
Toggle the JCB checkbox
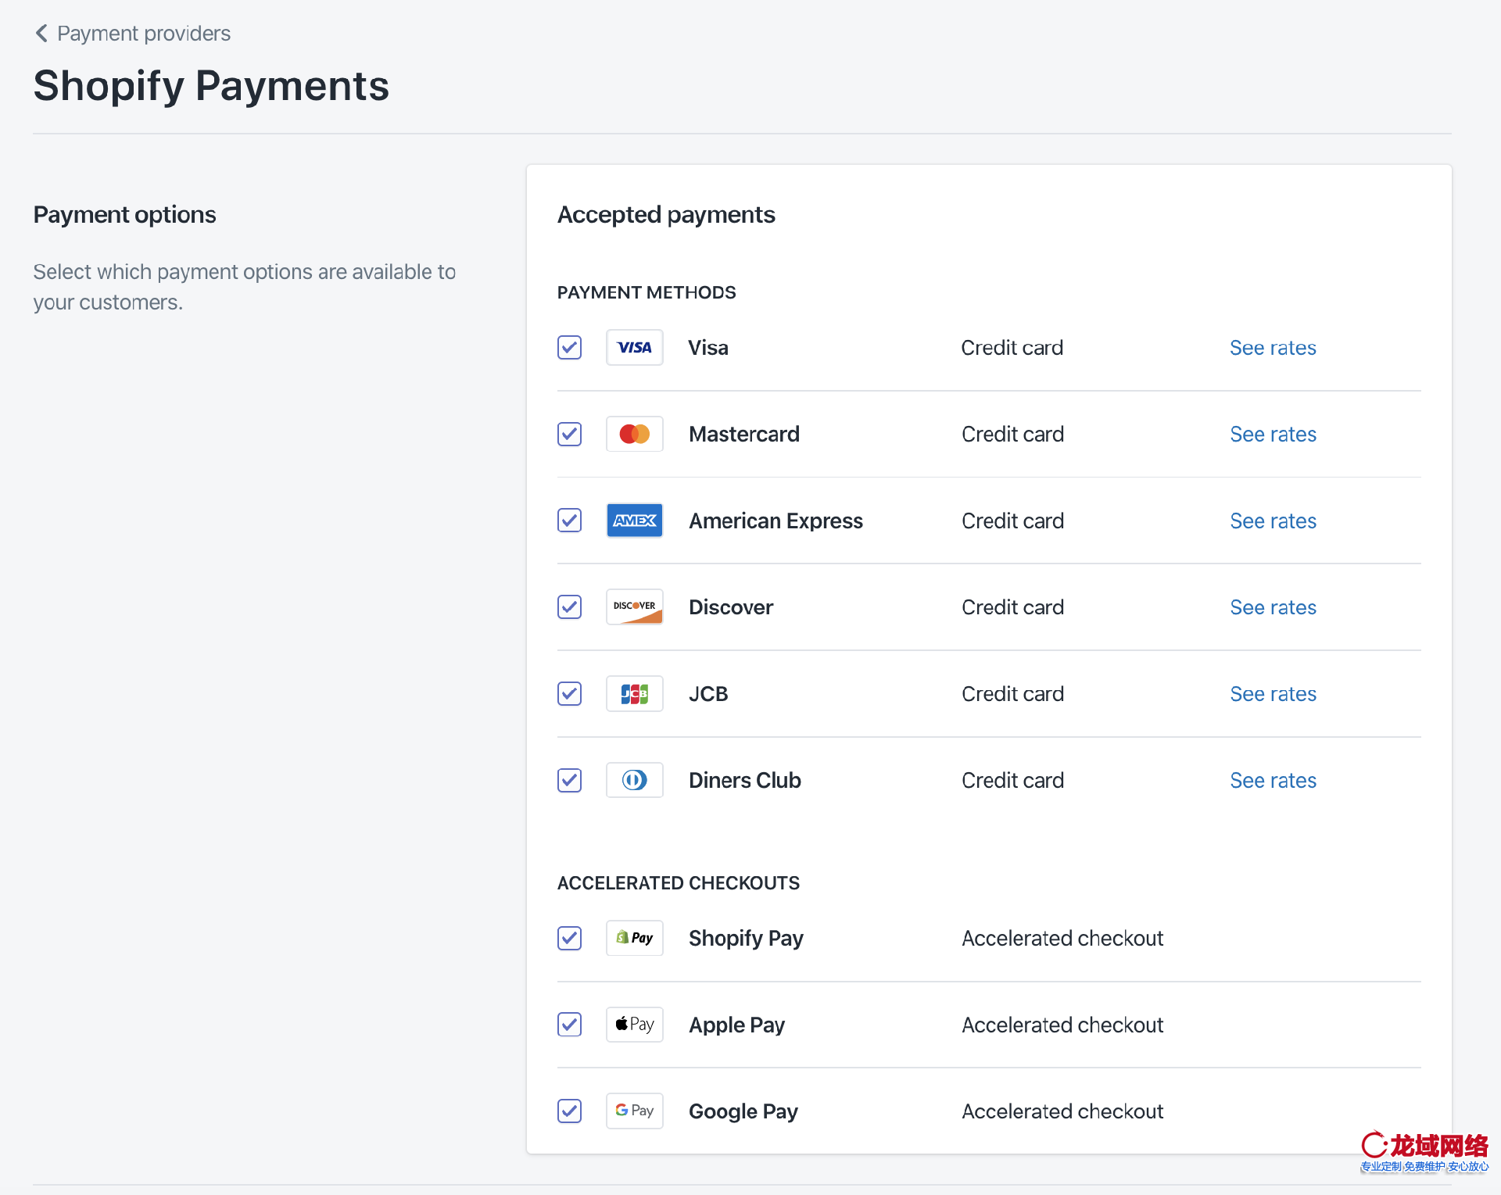(x=569, y=694)
